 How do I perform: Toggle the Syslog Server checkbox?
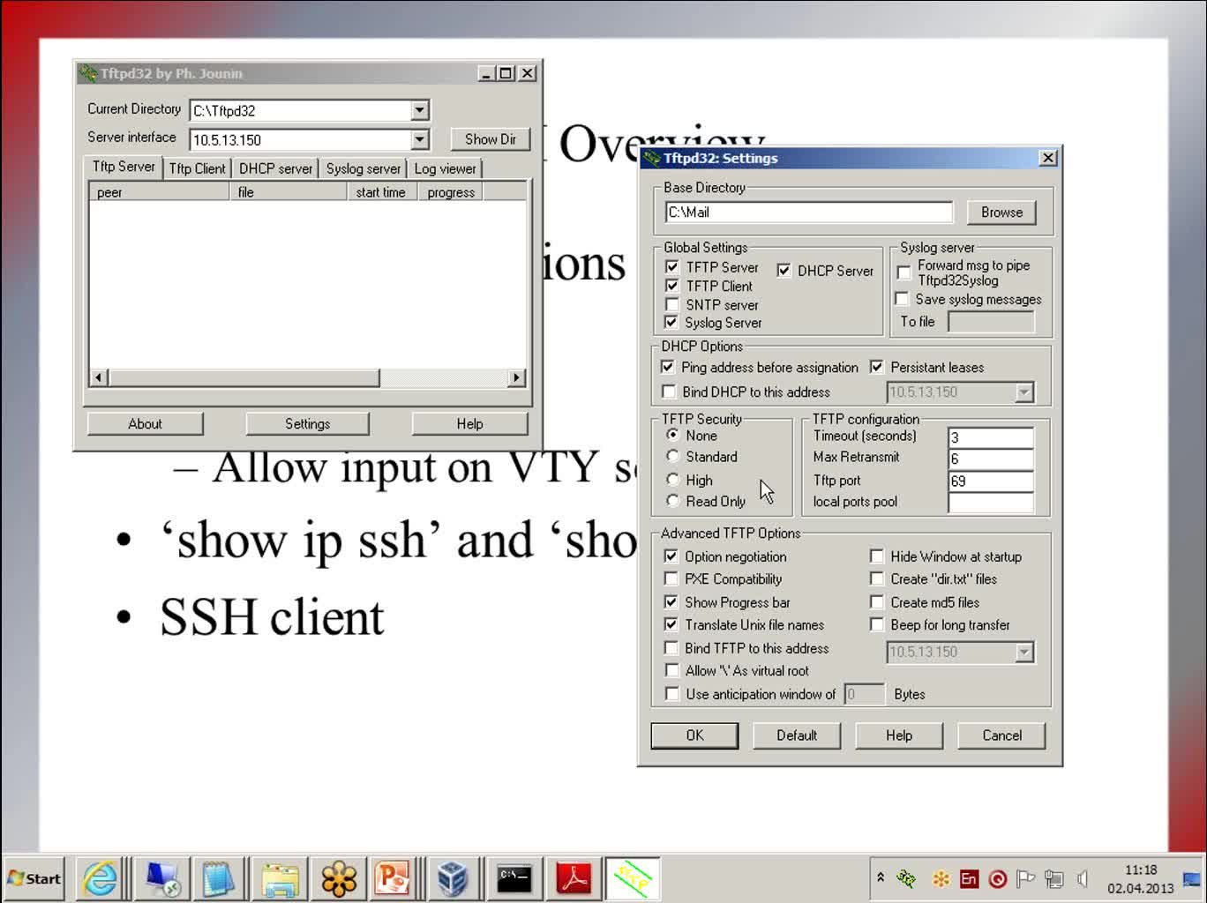pos(672,323)
